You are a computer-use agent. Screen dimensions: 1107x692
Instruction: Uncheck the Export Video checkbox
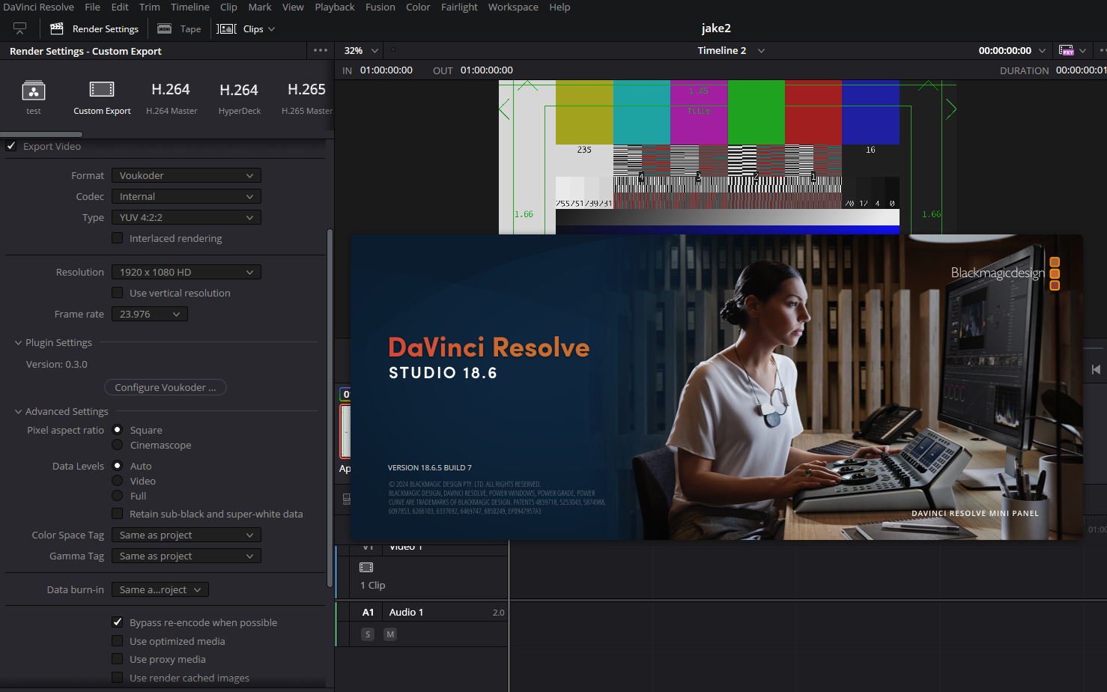tap(11, 146)
